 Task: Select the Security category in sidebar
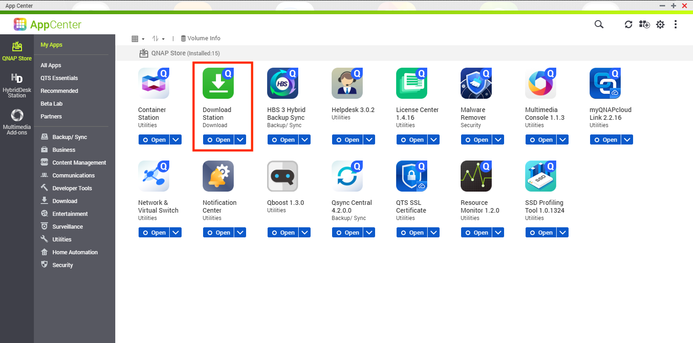57,265
